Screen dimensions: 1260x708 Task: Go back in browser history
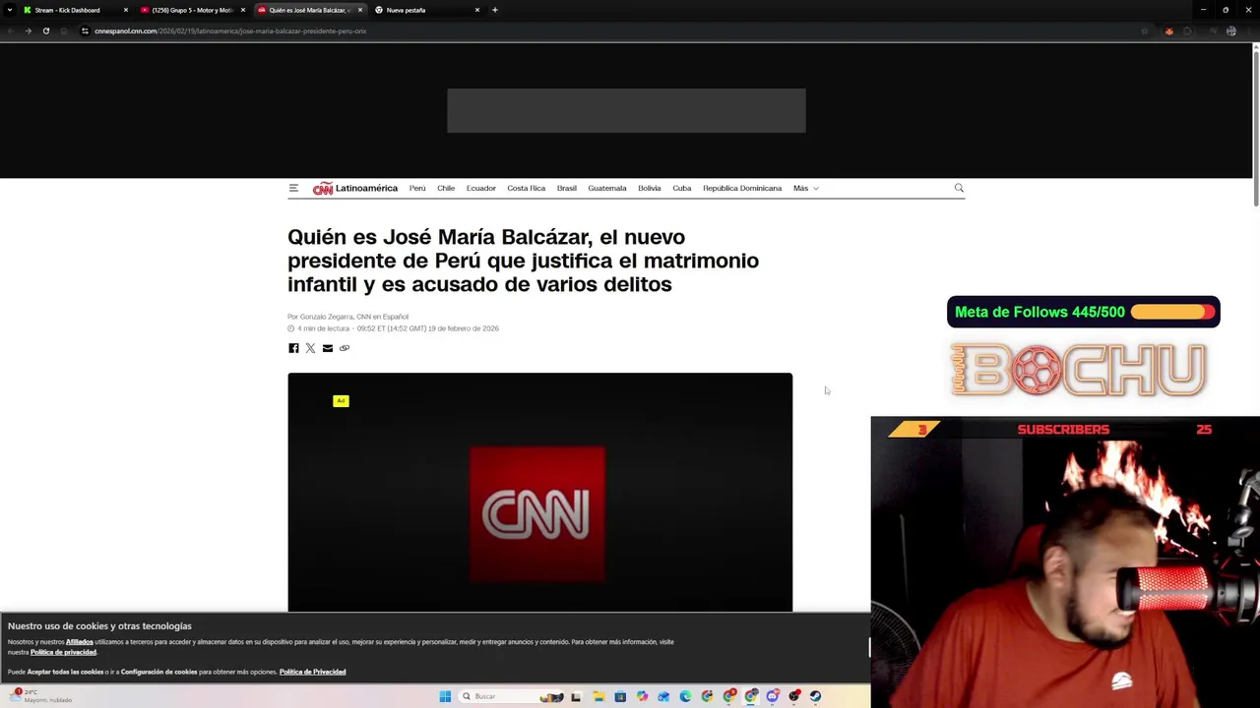[10, 30]
